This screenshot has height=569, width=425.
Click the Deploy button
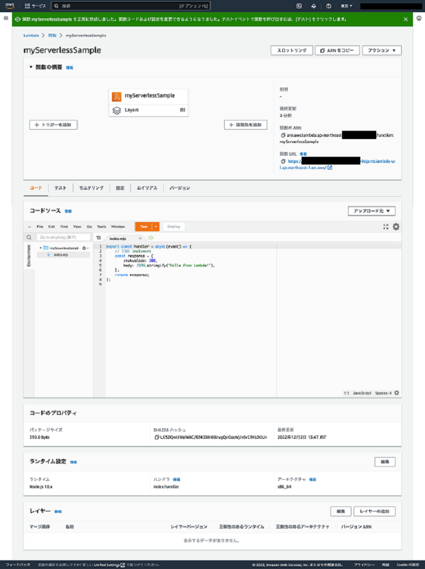pyautogui.click(x=174, y=227)
